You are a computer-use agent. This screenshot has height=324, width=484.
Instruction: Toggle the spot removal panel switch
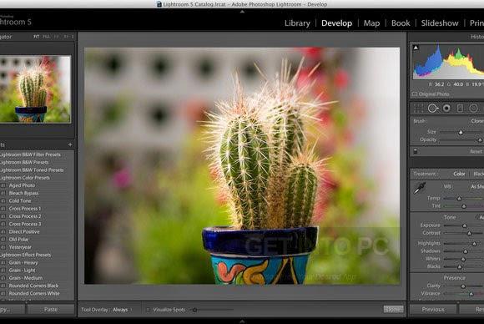pyautogui.click(x=416, y=151)
